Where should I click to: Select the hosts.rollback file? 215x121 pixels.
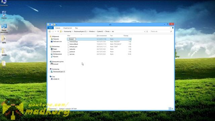pyautogui.click(x=74, y=44)
